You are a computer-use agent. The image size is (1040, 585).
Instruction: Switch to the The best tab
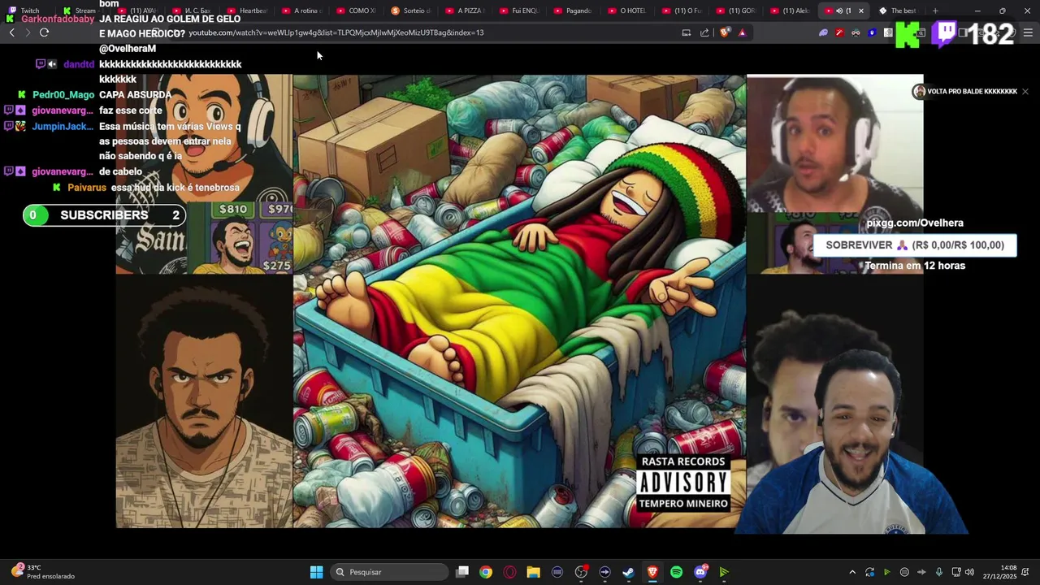[x=899, y=11]
